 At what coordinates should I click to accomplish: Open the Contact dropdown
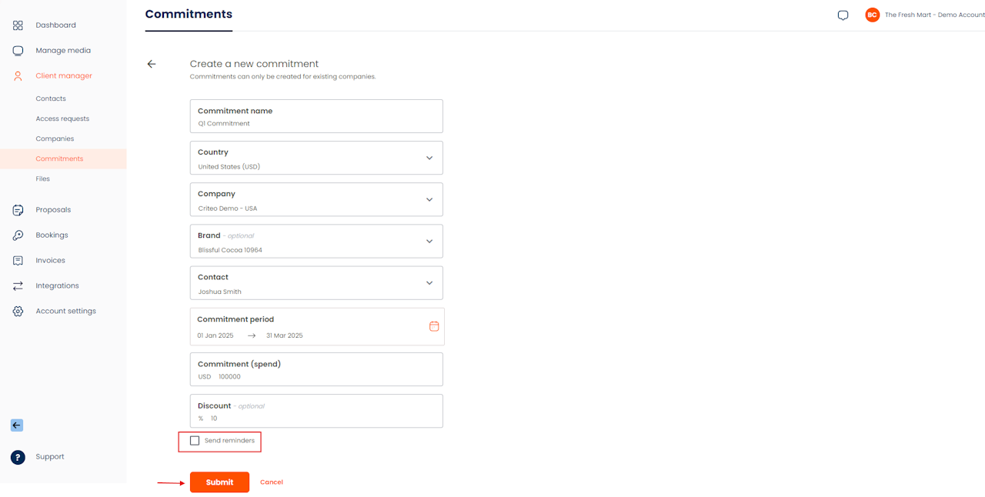click(429, 283)
